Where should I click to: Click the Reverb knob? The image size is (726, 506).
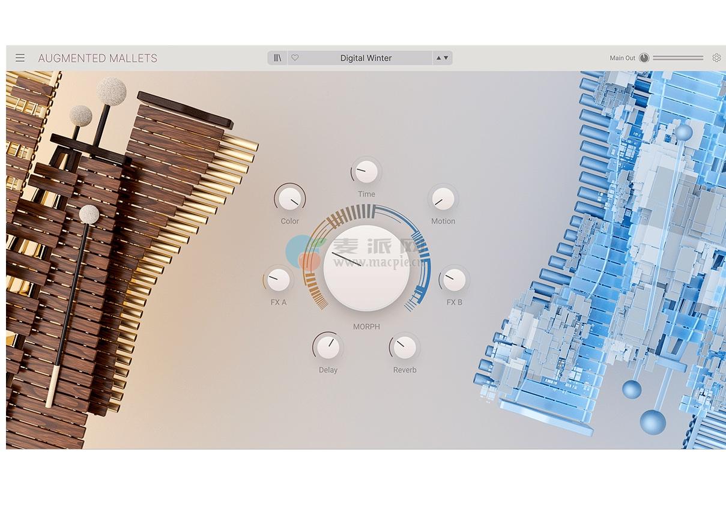(405, 348)
